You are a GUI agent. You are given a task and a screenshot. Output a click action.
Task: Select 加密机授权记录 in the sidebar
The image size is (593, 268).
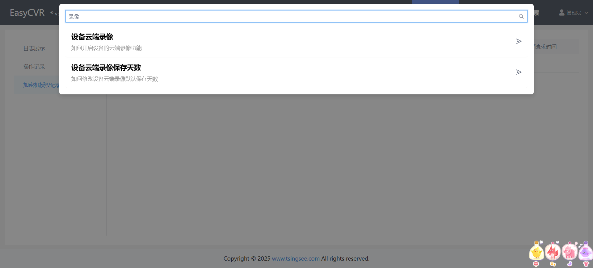pos(41,85)
